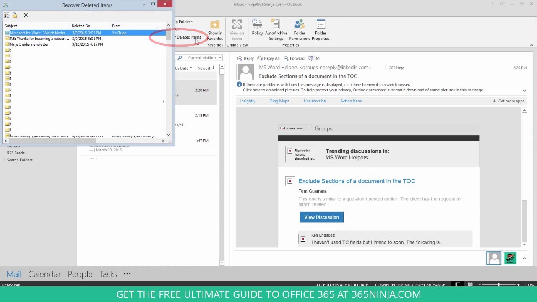Open the Action Items app
This screenshot has height=302, width=537.
point(352,101)
